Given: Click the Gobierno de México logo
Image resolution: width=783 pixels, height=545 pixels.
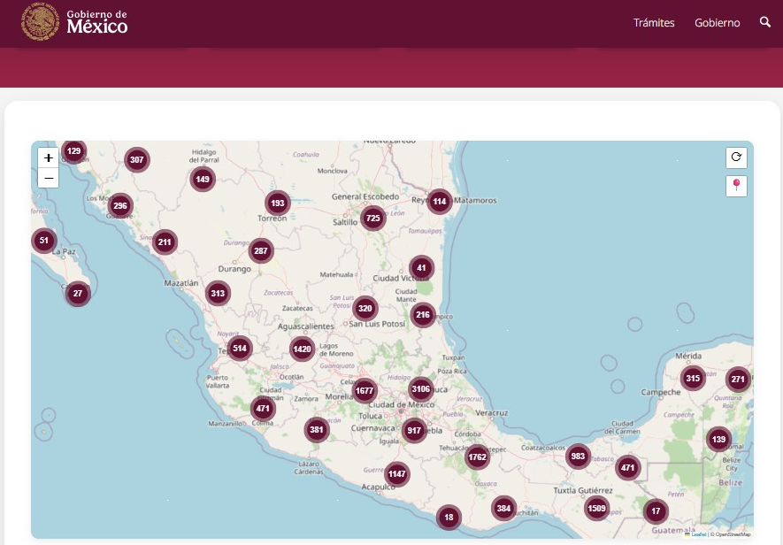Looking at the screenshot, I should coord(74,22).
